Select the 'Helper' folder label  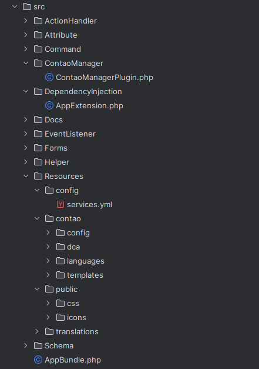57,162
